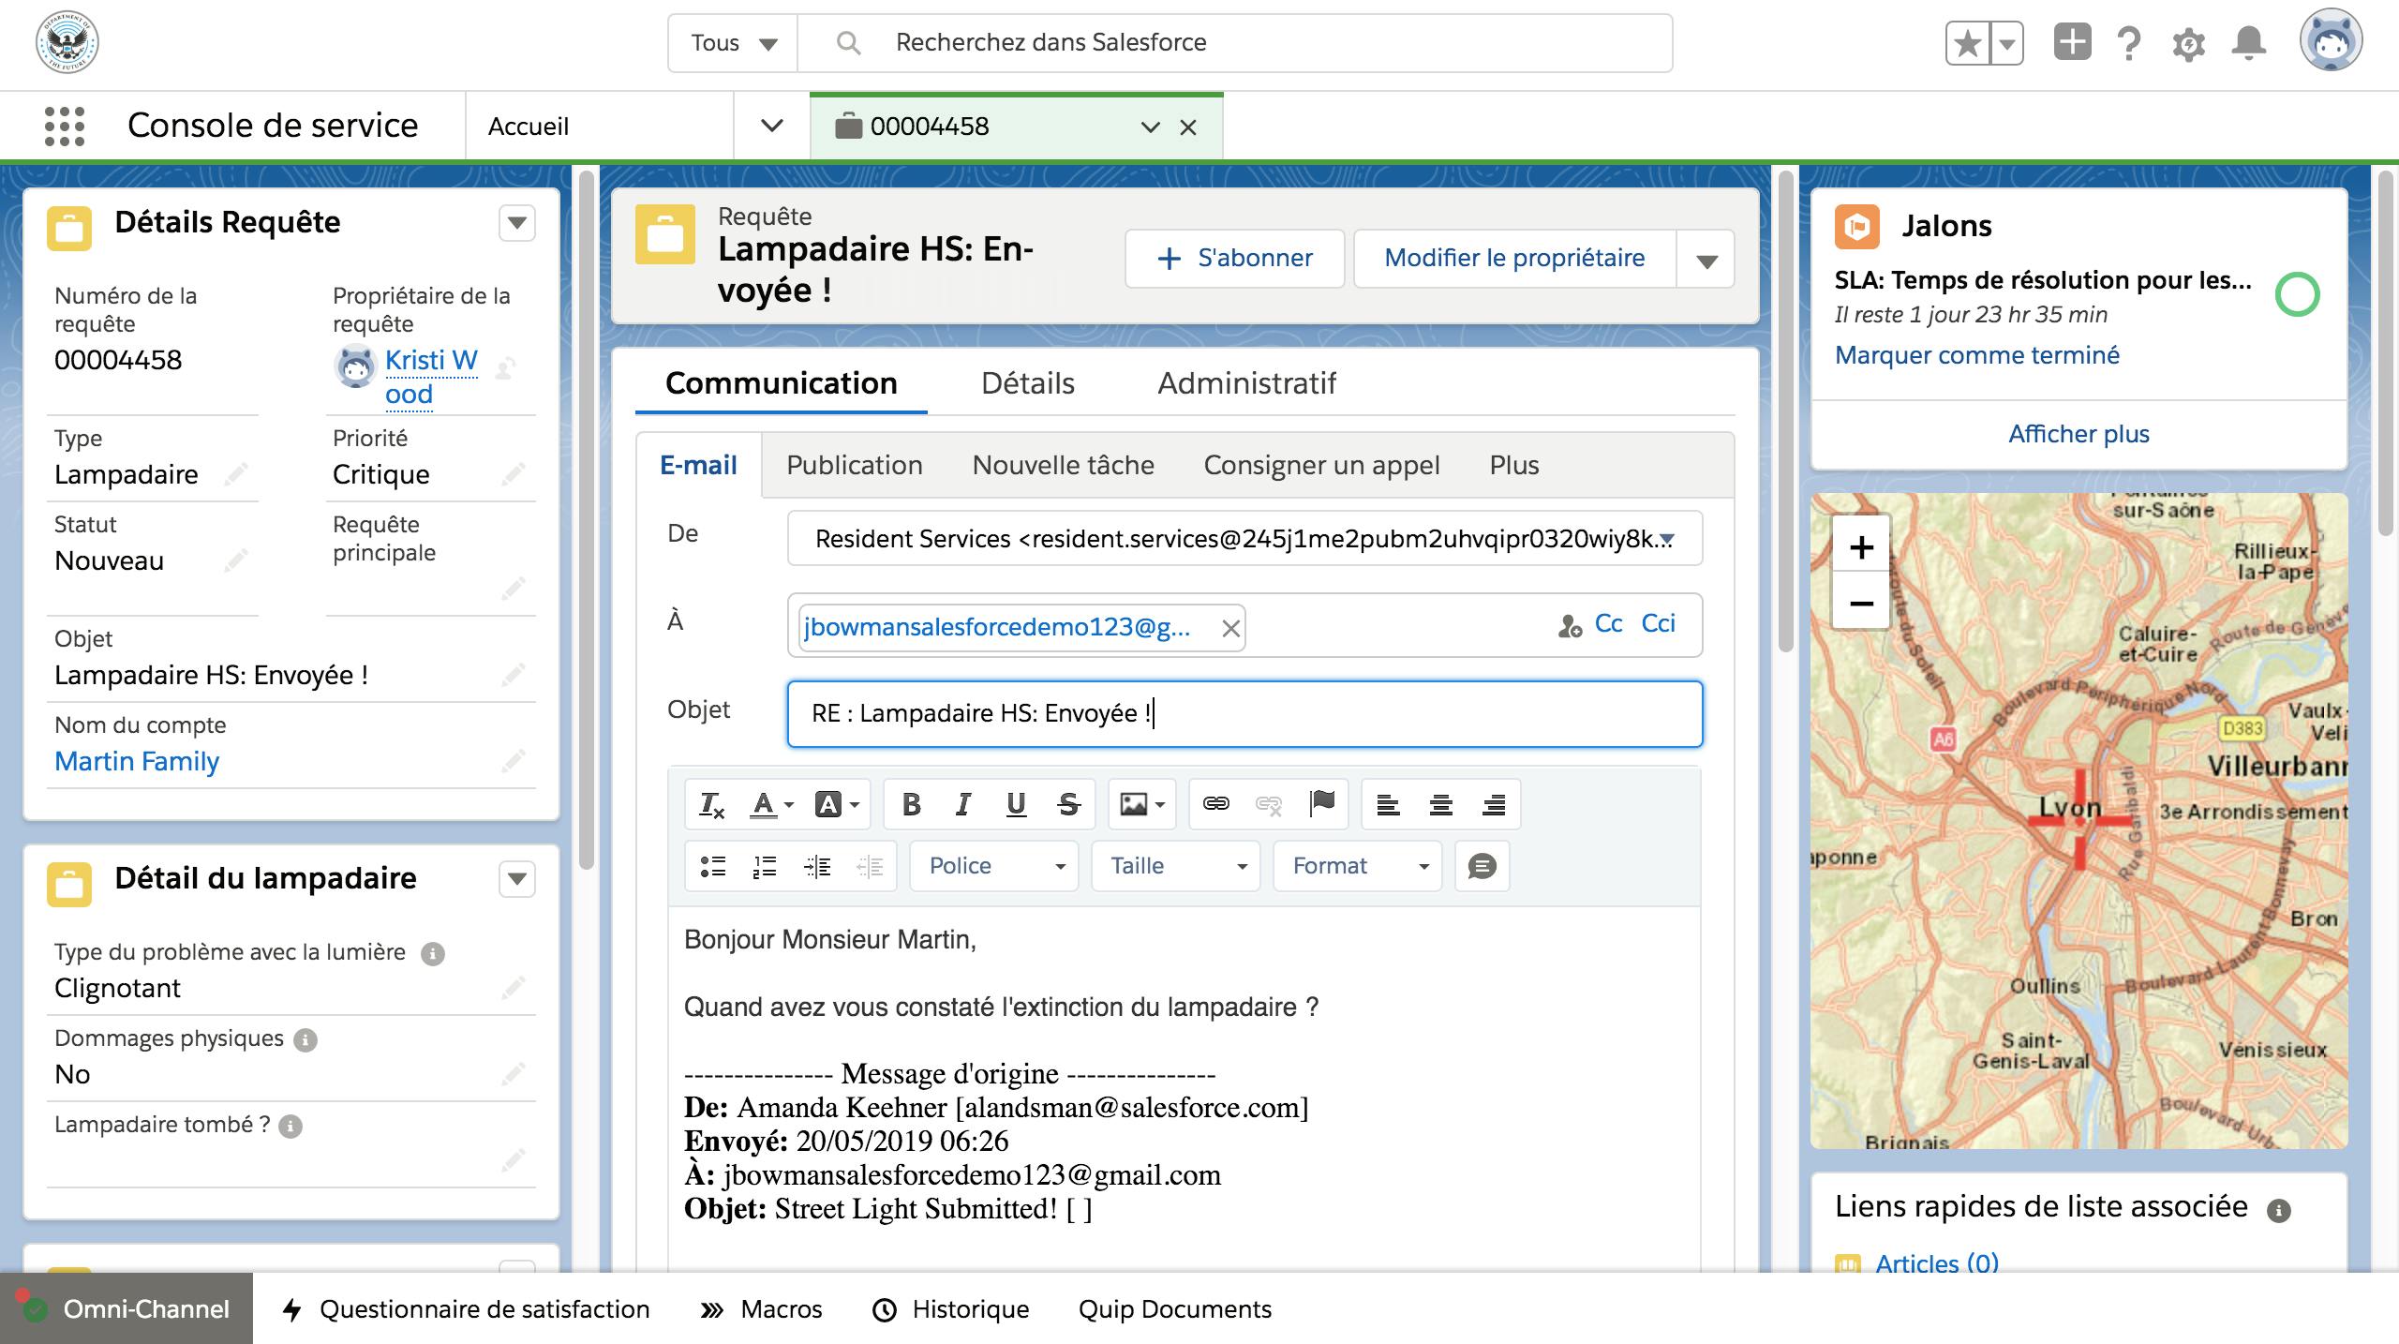This screenshot has height=1344, width=2399.
Task: Select the Publication action tab
Action: [854, 466]
